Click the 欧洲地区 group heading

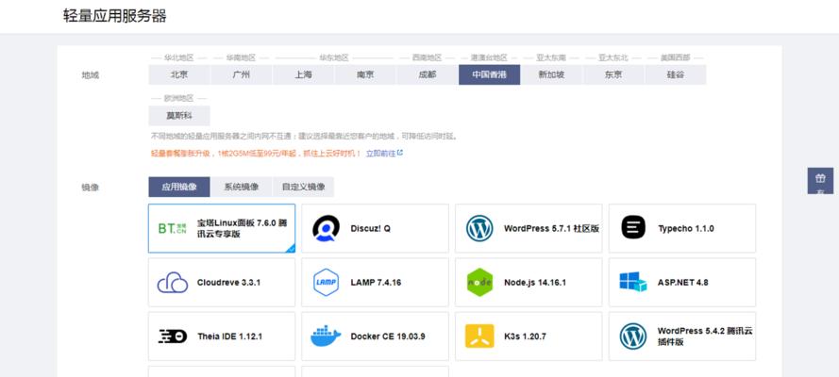(178, 98)
